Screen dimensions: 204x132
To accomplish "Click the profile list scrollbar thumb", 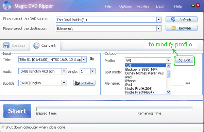I will tap(168, 74).
